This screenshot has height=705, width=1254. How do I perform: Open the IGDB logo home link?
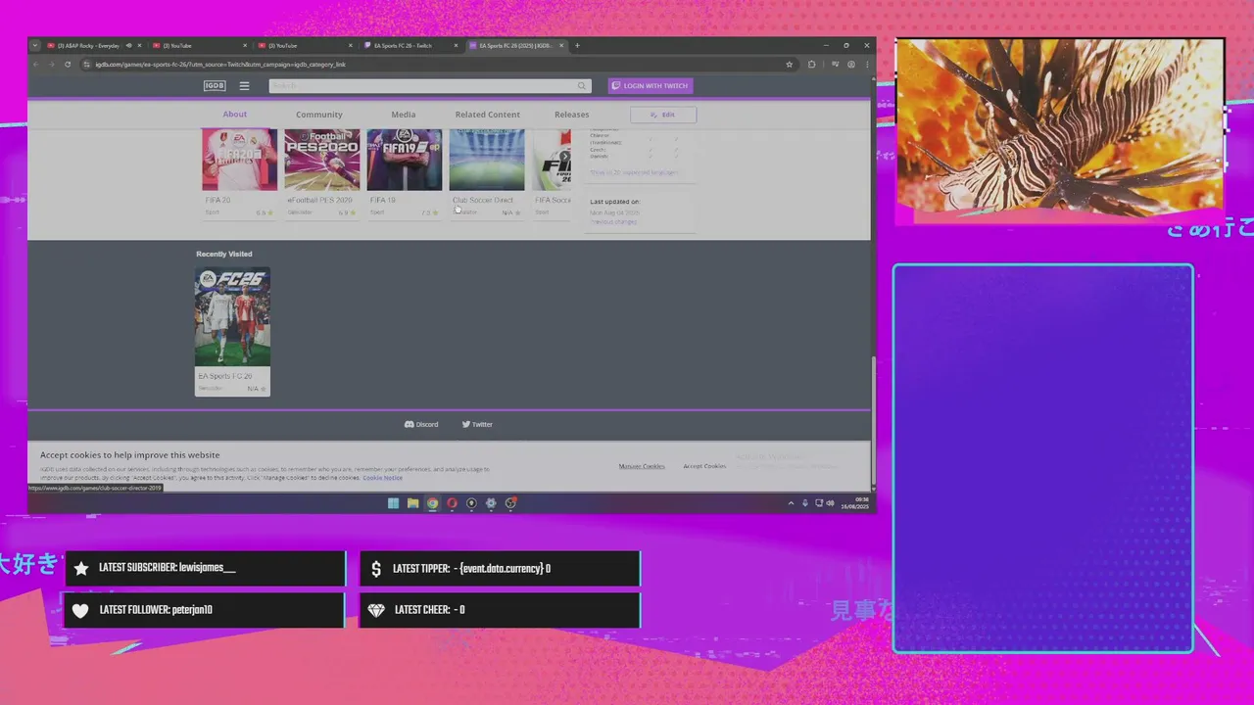215,86
